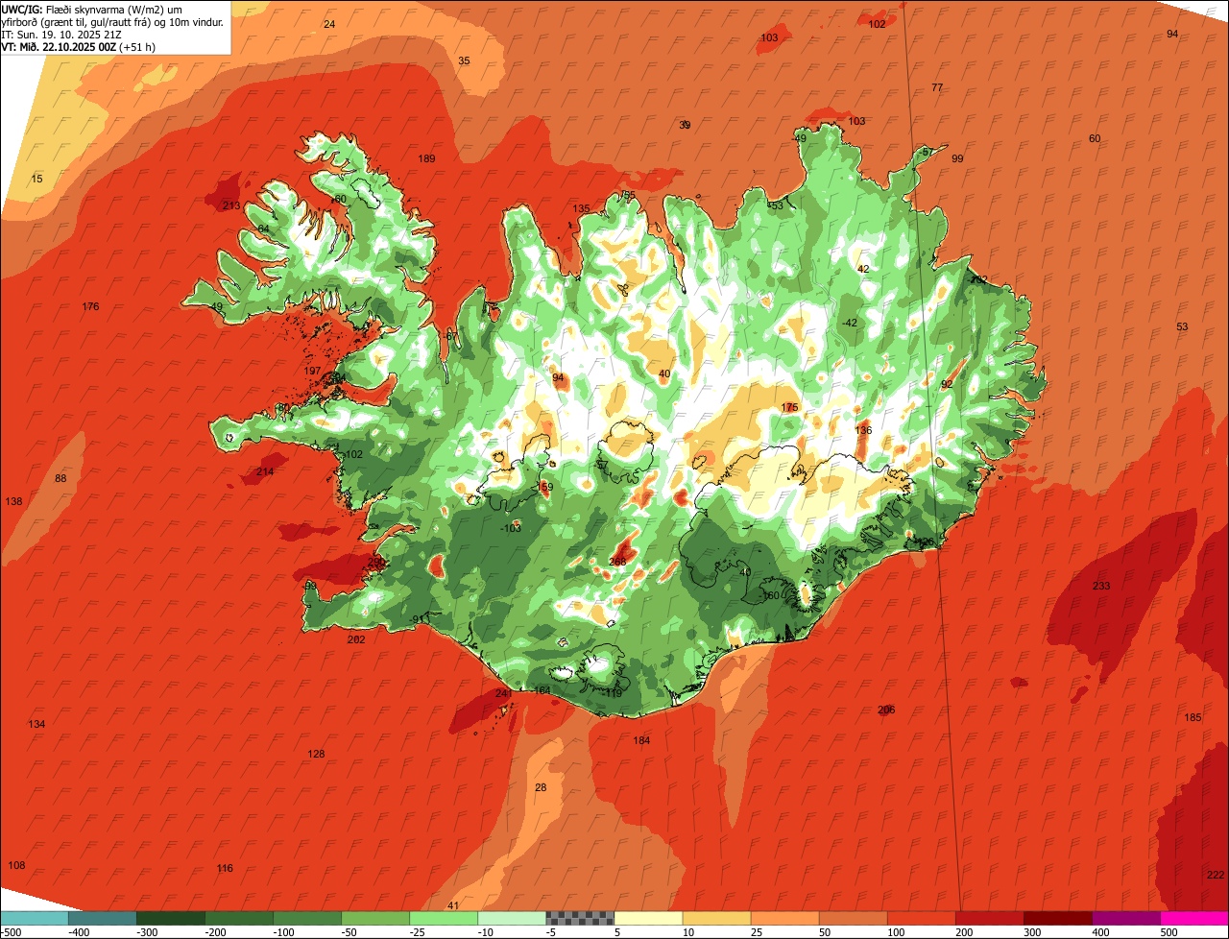
Task: Pick the magenta legend swatch labeled 500
Action: pos(1193,918)
